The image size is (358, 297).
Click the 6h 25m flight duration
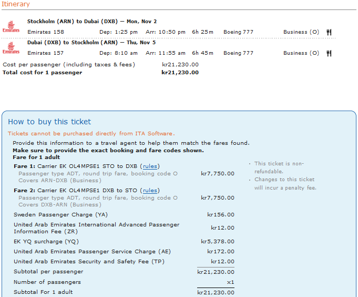[202, 32]
